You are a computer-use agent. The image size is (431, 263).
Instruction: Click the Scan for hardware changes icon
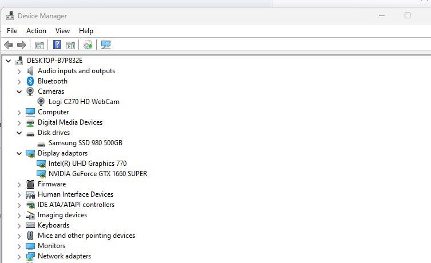[106, 45]
